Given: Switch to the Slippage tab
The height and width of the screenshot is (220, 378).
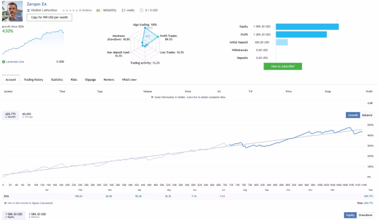Looking at the screenshot, I should [x=90, y=80].
